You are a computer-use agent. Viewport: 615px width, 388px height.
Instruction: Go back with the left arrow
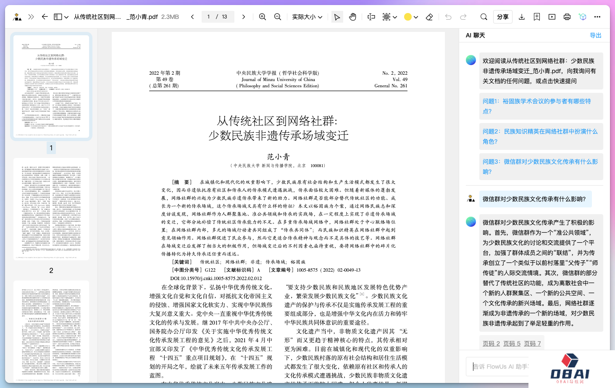coord(45,17)
